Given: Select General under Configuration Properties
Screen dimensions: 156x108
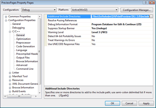Looking at the screenshot, I should 17,24.
